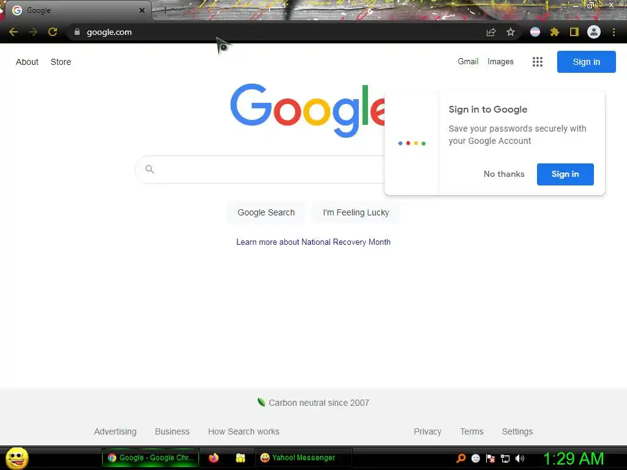Screen dimensions: 627x470
Task: Click the magnifier icon in search box
Action: [149, 169]
